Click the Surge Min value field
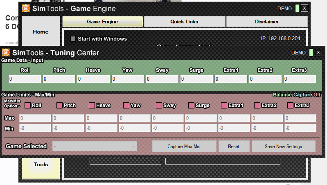 201,128
